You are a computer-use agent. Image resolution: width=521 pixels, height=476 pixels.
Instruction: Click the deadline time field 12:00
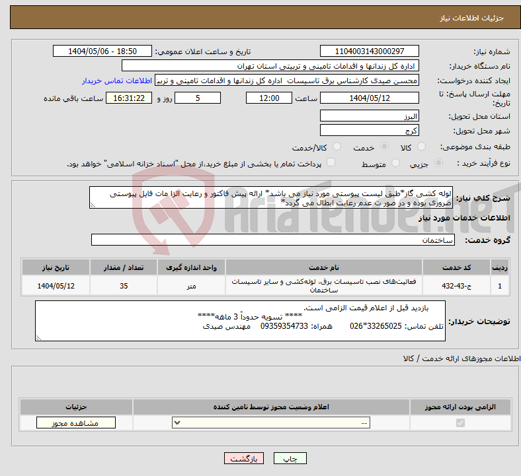(269, 98)
